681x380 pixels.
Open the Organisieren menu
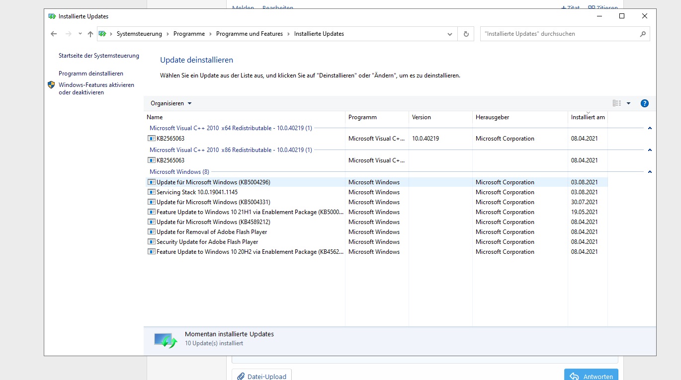[x=171, y=103]
